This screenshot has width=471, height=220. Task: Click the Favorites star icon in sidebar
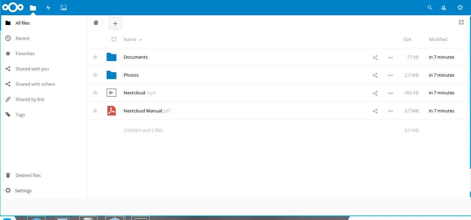pyautogui.click(x=8, y=53)
